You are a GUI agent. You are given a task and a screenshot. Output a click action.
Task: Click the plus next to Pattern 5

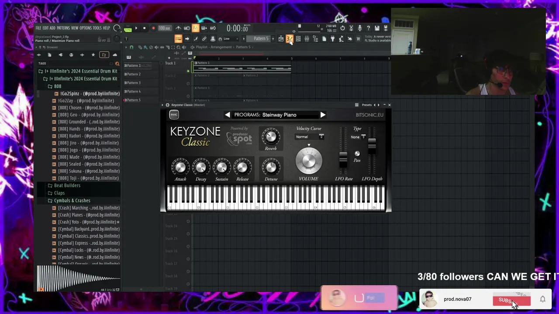pos(273,39)
